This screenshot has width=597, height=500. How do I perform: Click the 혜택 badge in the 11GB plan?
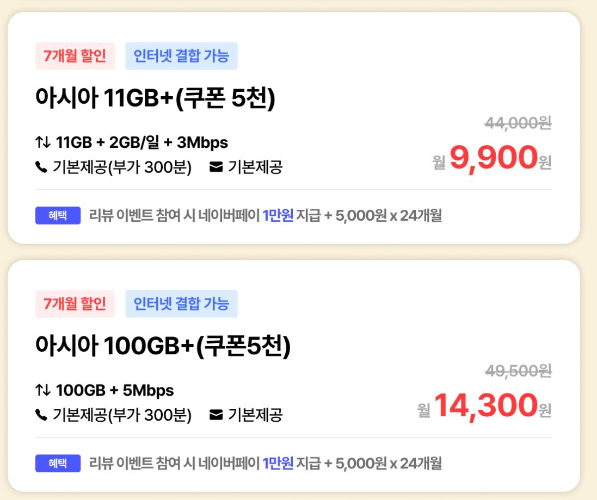tap(58, 216)
